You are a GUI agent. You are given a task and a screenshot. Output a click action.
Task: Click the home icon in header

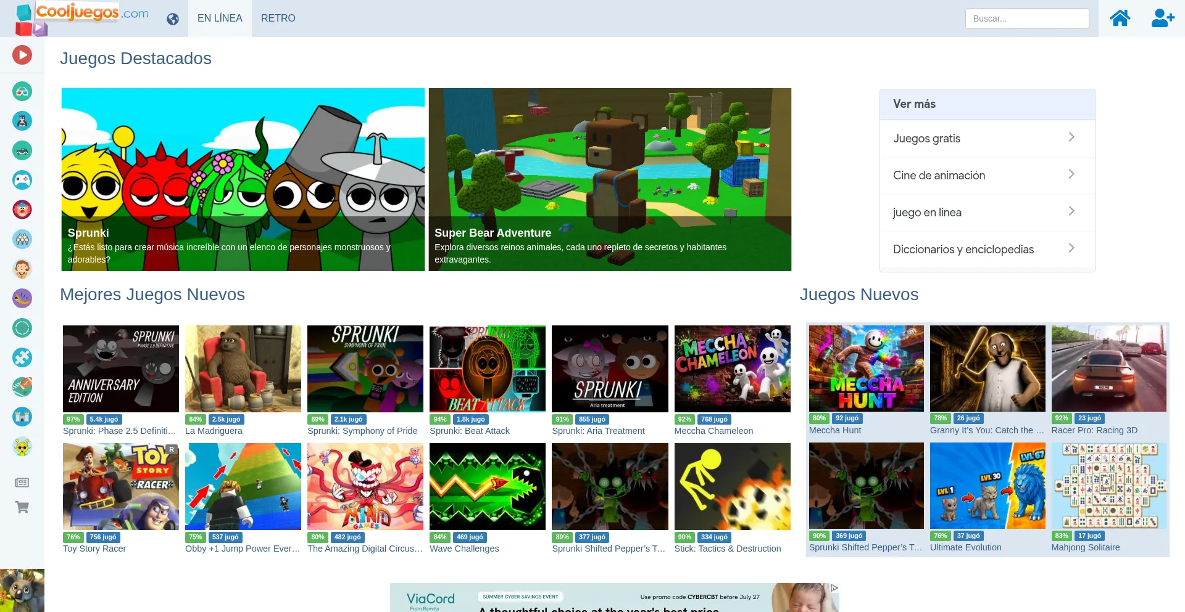coord(1120,18)
